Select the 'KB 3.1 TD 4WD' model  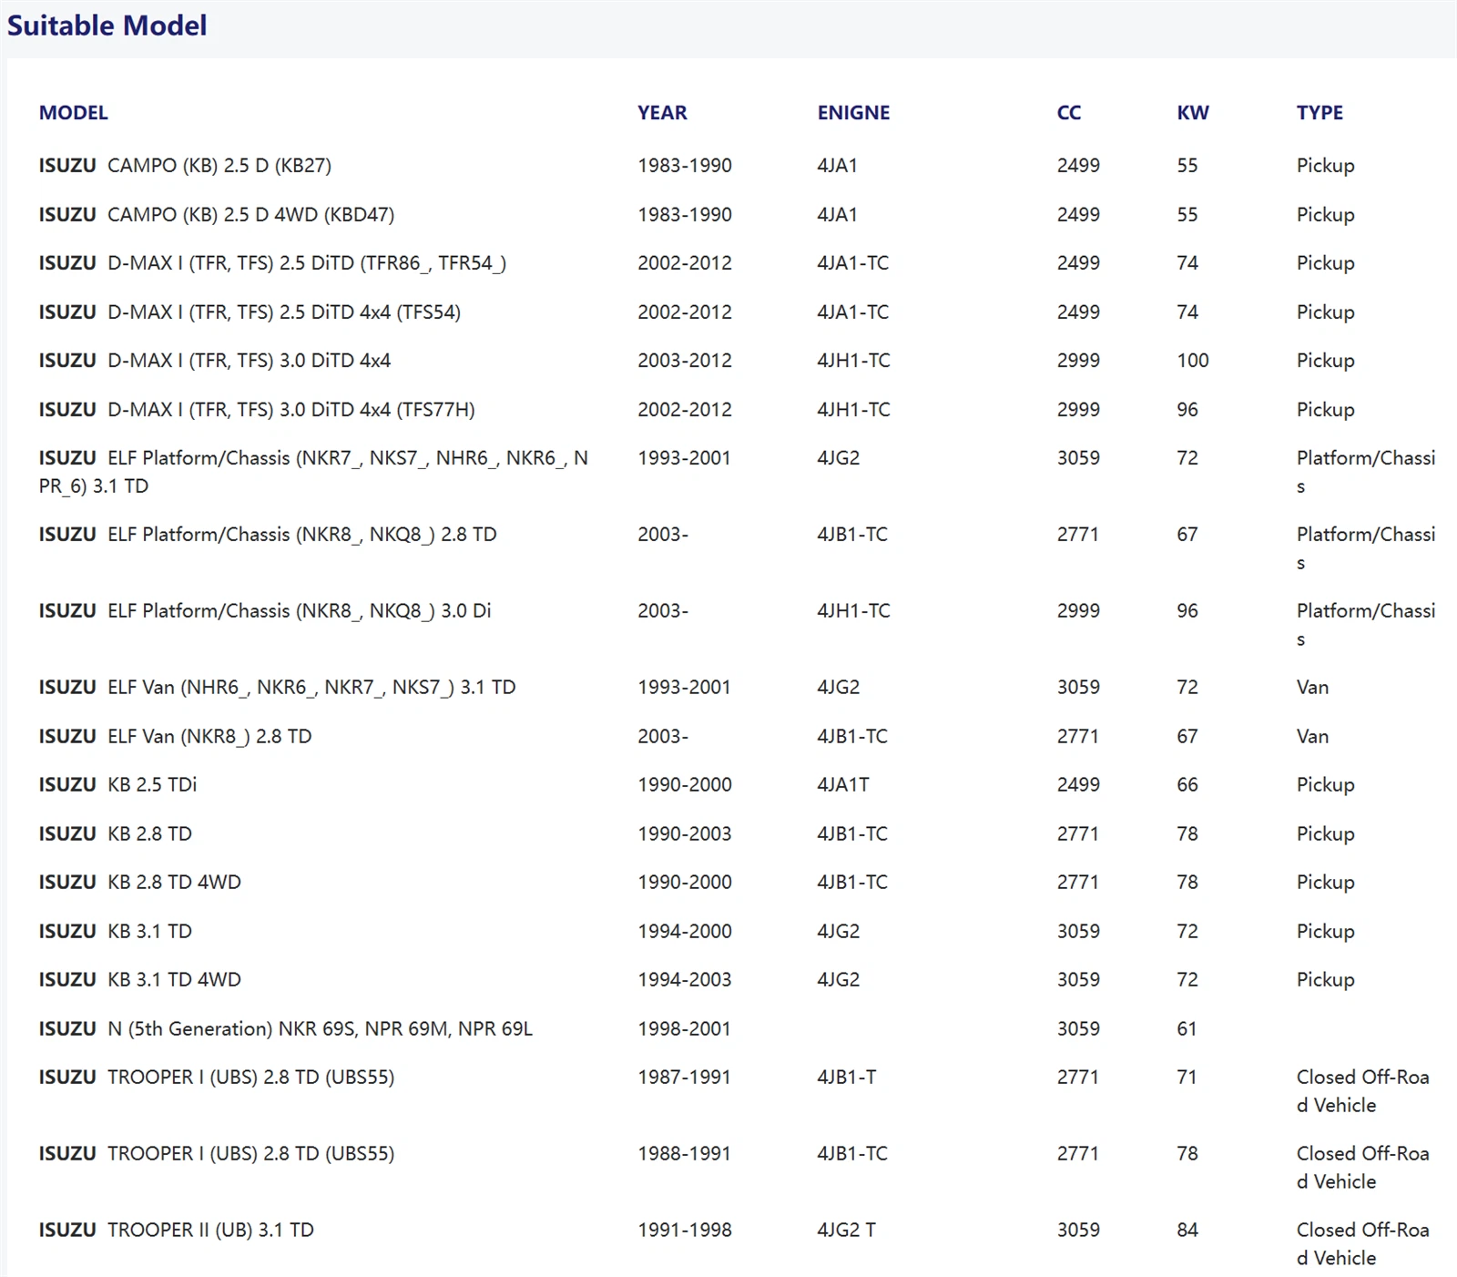click(x=139, y=980)
